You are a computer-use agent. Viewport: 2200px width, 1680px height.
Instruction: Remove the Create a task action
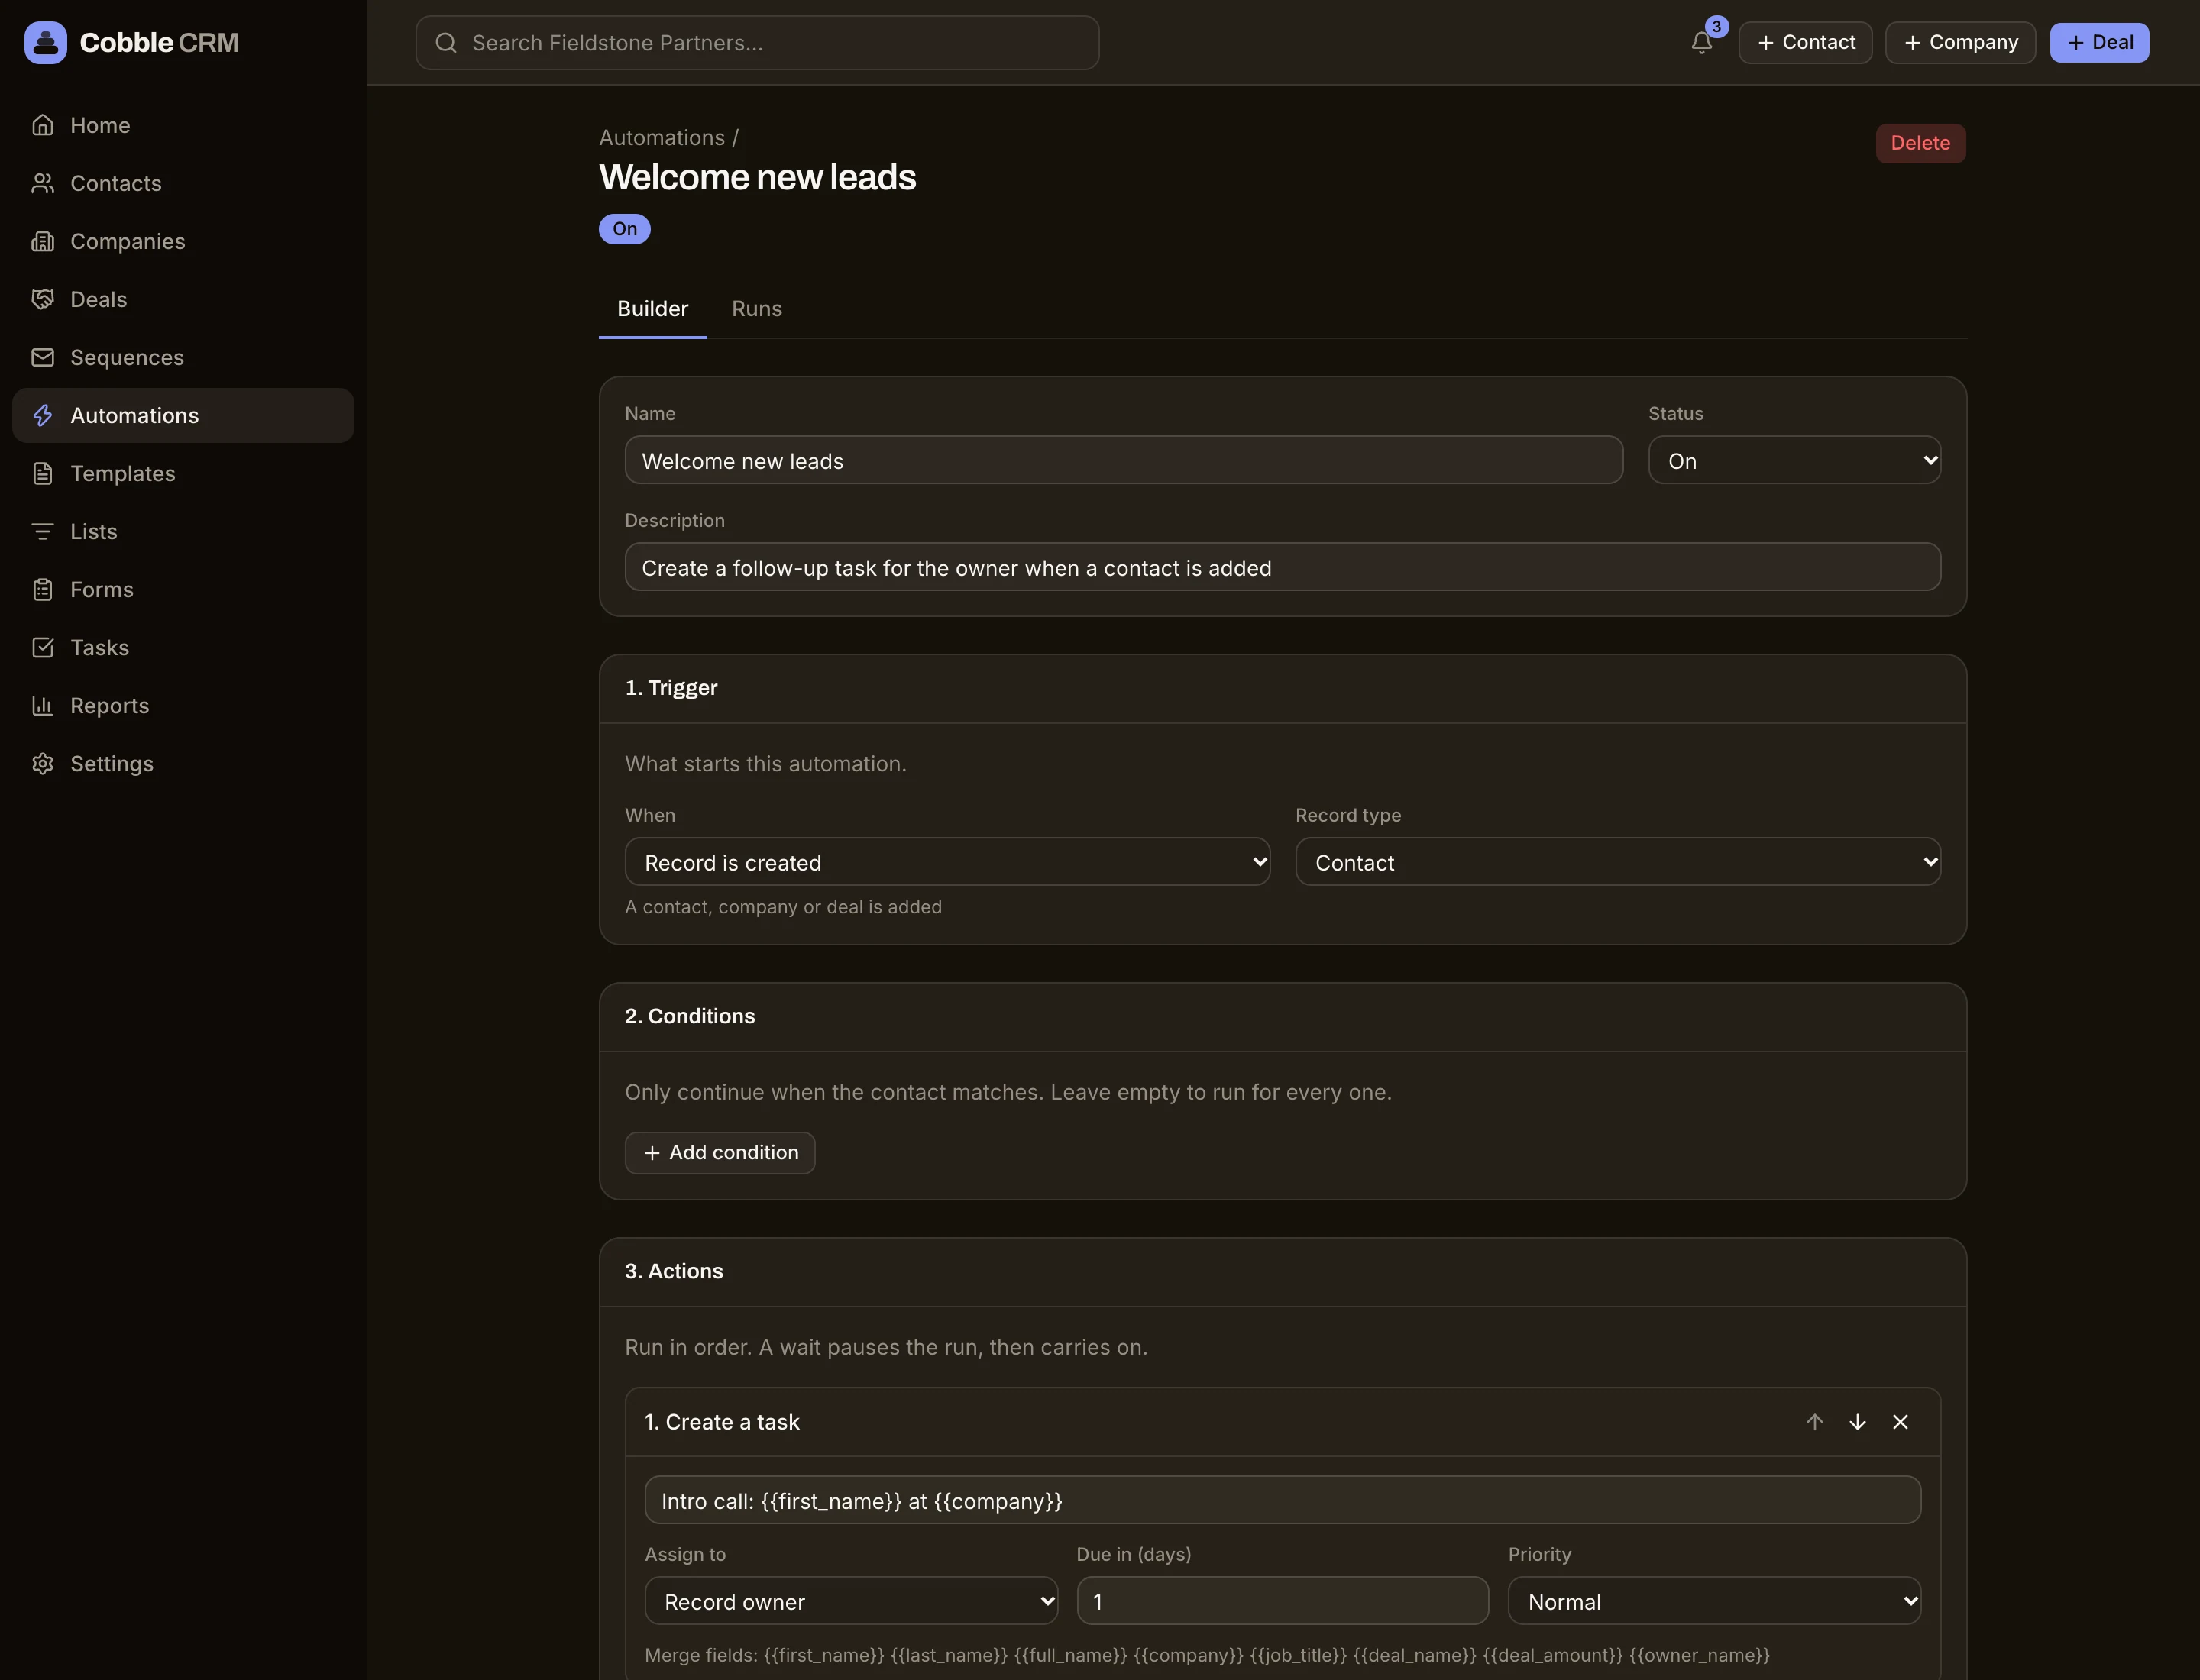tap(1901, 1422)
